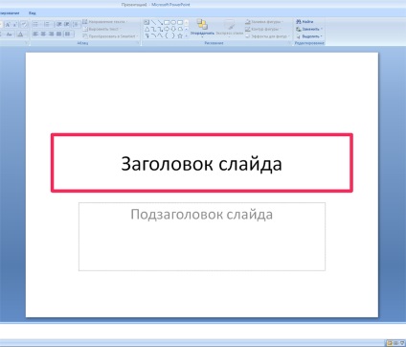The width and height of the screenshot is (406, 347).
Task: Select the 5-point Star shape
Action: click(x=180, y=35)
